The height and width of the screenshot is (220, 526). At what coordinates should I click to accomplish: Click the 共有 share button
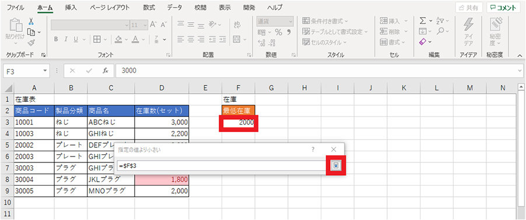(469, 8)
